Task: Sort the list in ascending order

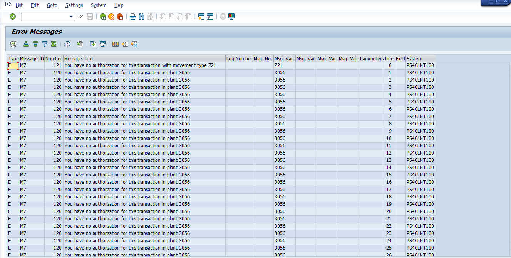Action: point(26,44)
